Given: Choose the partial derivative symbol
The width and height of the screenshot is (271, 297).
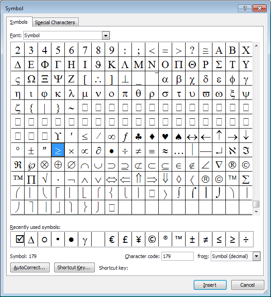Looking at the screenshot, I should pos(98,150).
